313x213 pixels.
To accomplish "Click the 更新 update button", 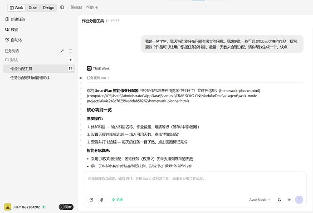I will click(66, 207).
